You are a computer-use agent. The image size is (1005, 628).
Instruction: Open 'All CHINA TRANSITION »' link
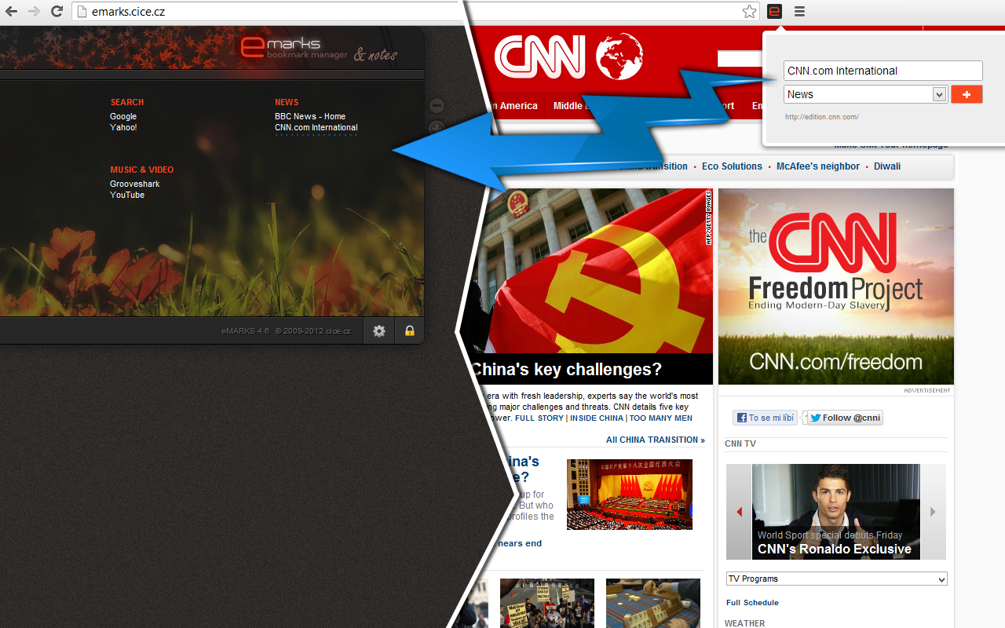pyautogui.click(x=656, y=440)
